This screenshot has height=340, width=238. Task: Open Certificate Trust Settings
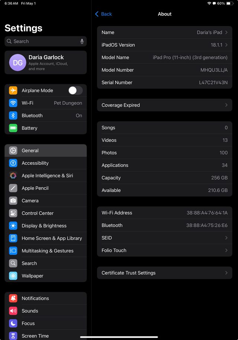[x=165, y=273]
